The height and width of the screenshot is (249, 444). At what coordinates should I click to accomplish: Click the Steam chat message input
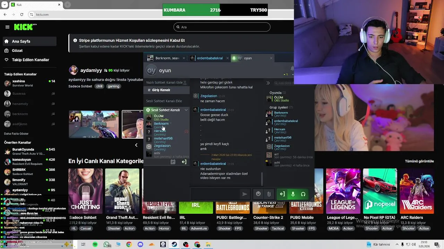[x=215, y=194]
